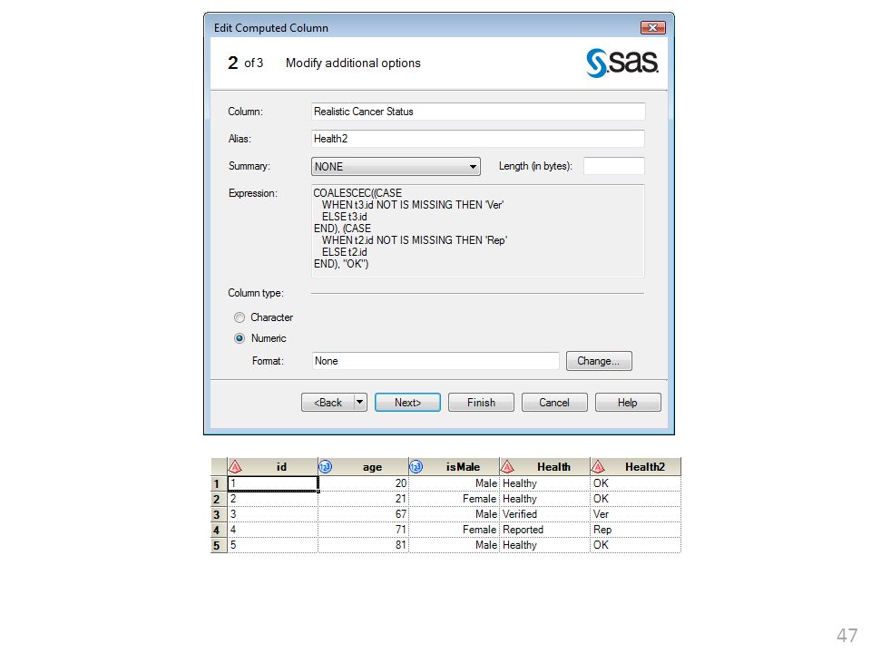This screenshot has width=871, height=653.
Task: Click the age cell with value 81
Action: [363, 545]
